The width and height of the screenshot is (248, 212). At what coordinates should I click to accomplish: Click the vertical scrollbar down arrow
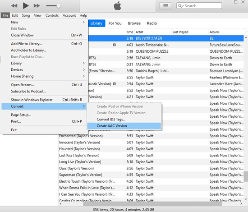246,199
